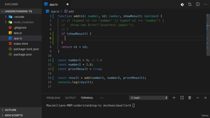210x118 pixels.
Task: Open the editor's More Actions ellipsis
Action: click(x=205, y=4)
